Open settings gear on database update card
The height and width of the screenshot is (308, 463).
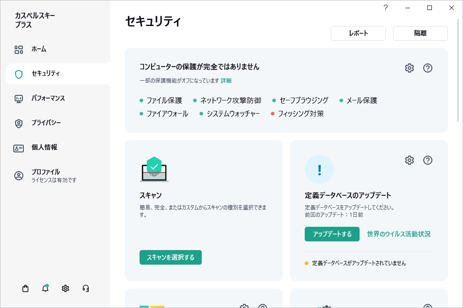click(x=409, y=160)
